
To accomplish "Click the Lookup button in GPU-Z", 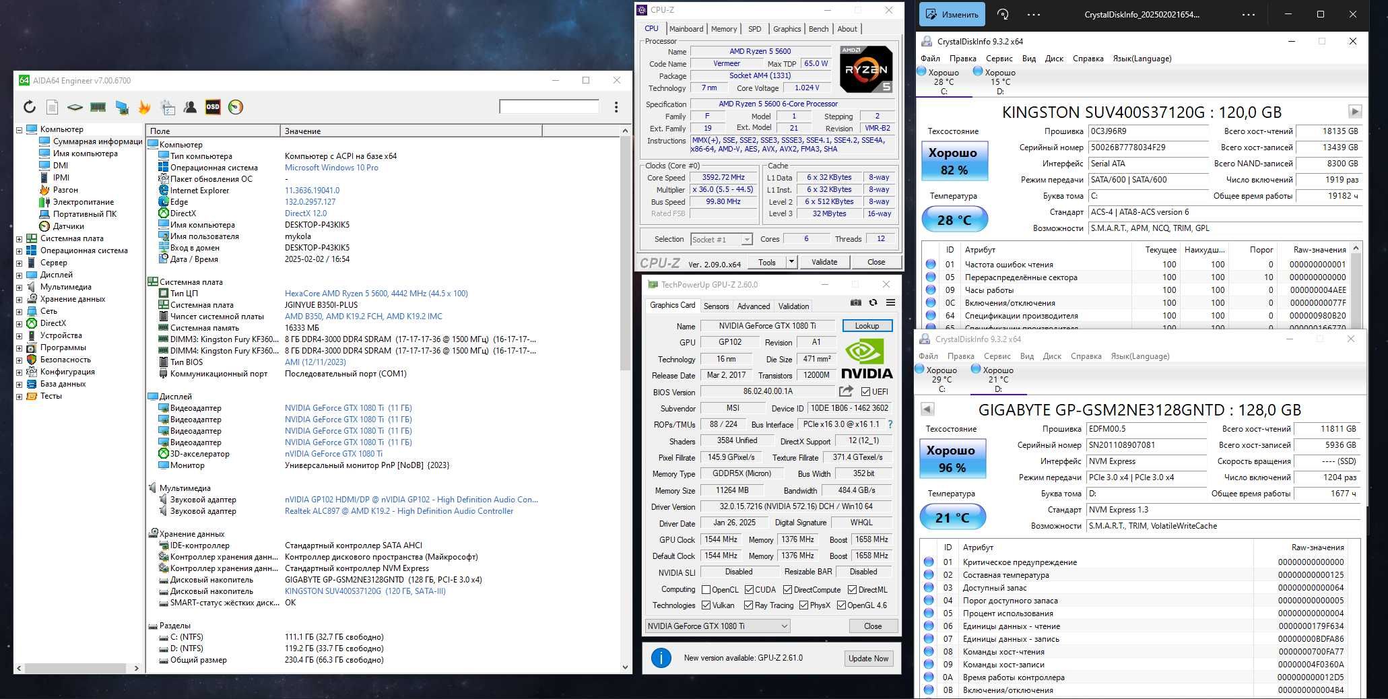I will pyautogui.click(x=867, y=325).
